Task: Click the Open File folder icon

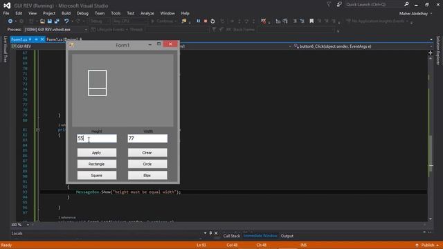Action: 42,21
